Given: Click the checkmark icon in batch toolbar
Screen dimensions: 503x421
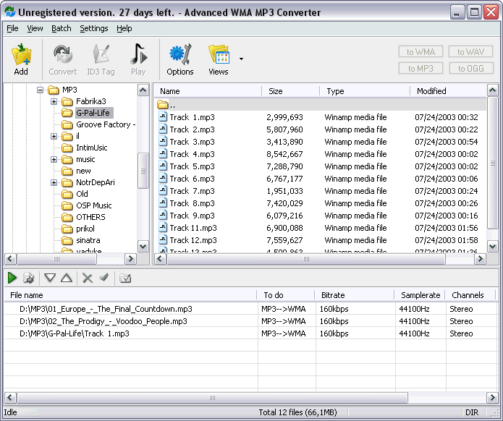Looking at the screenshot, I should click(104, 277).
